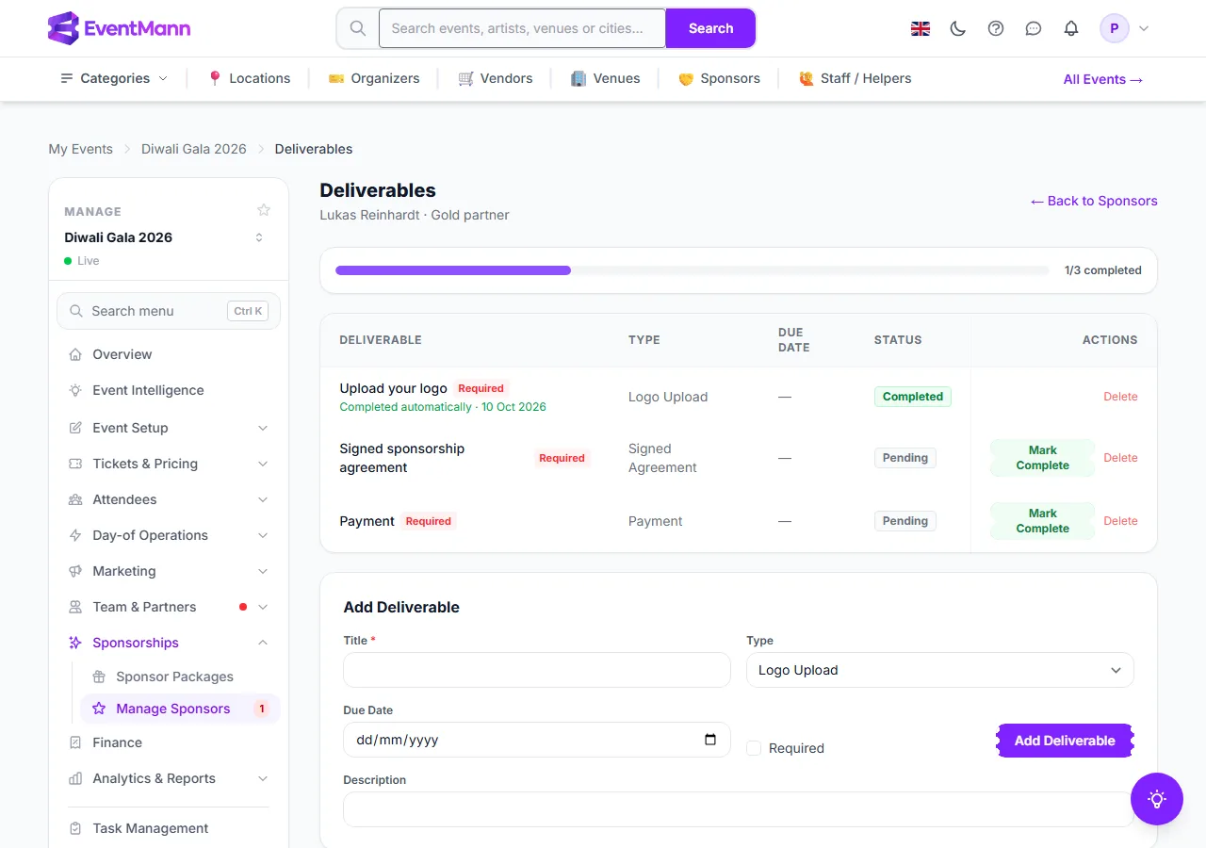Open the chat messages icon
This screenshot has height=848, width=1206.
[1034, 28]
